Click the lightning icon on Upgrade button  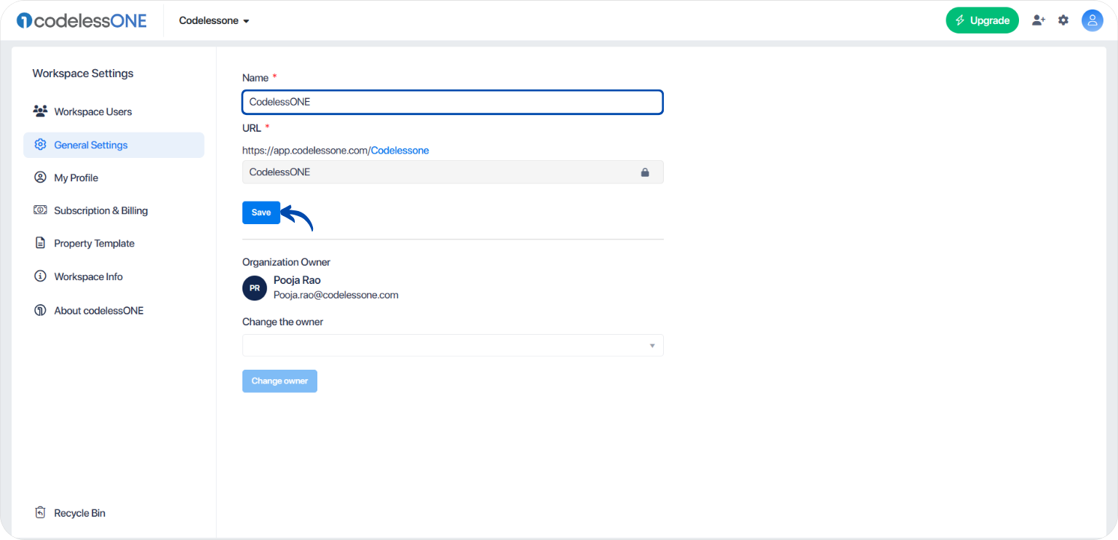click(961, 20)
